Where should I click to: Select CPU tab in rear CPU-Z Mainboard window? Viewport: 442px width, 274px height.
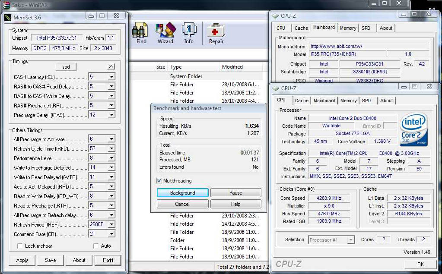281,28
